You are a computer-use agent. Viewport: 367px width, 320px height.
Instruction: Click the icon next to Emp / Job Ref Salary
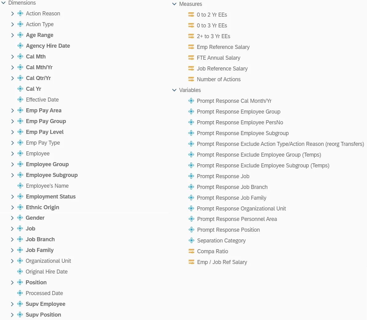191,262
